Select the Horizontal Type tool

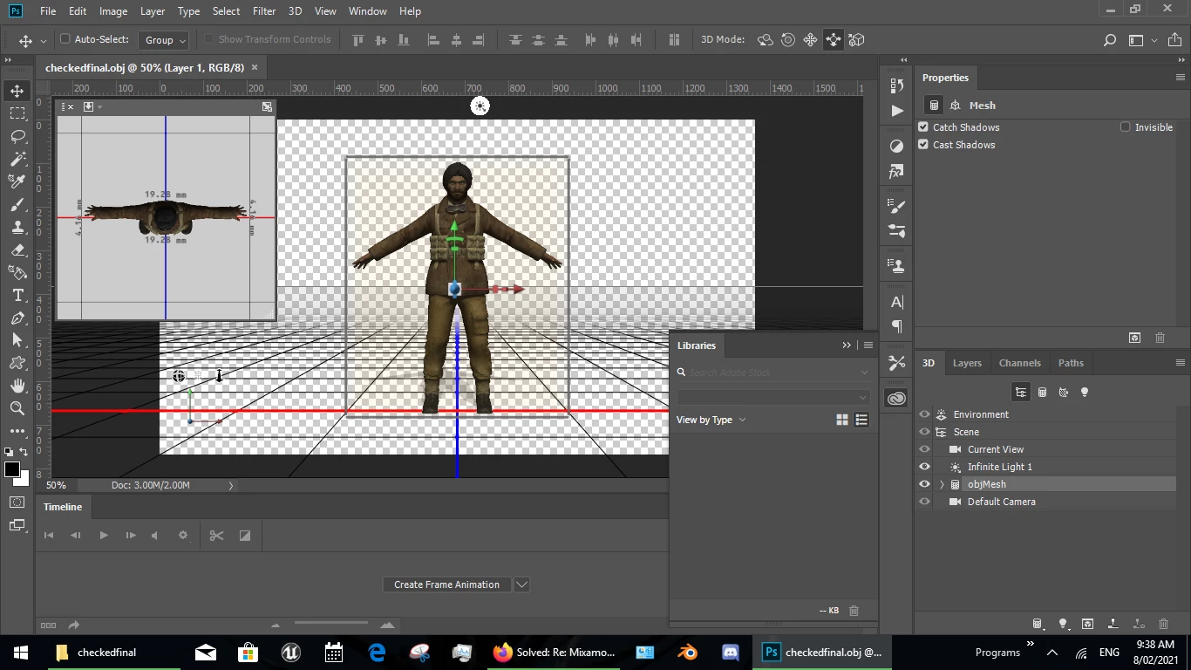pyautogui.click(x=17, y=296)
